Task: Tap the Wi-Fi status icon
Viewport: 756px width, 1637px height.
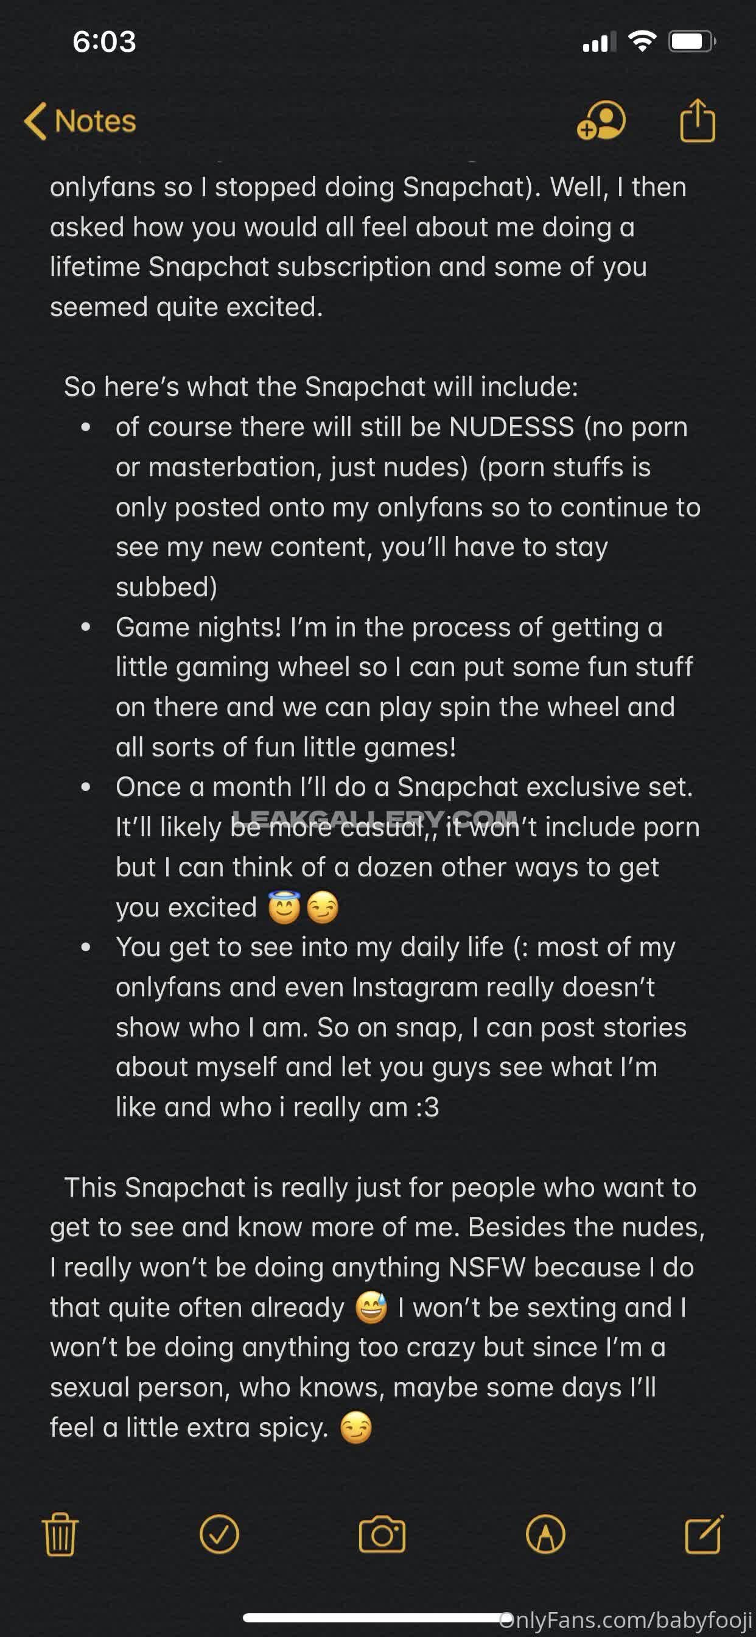Action: coord(642,42)
